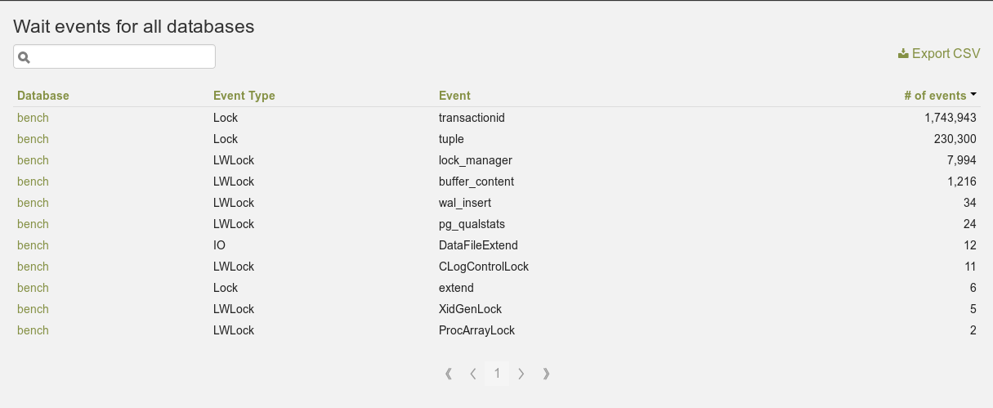Go to previous page arrow
The width and height of the screenshot is (993, 408).
pos(473,374)
